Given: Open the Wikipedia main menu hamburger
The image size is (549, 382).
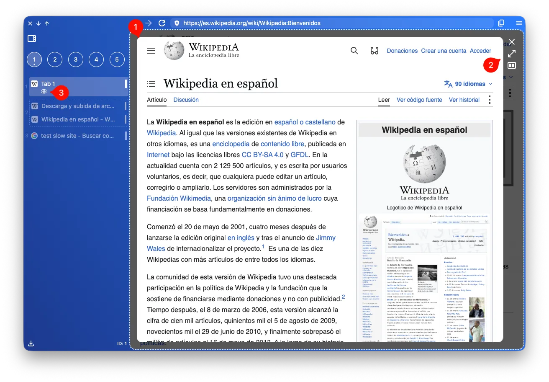Looking at the screenshot, I should (151, 51).
